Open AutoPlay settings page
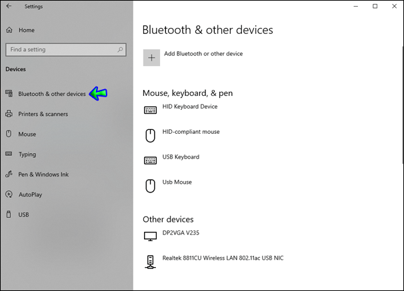404x291 pixels. point(30,194)
